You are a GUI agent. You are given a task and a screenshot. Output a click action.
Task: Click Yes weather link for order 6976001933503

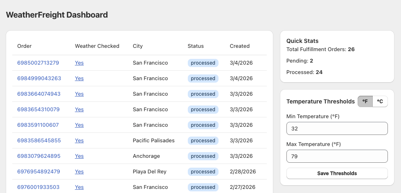click(79, 187)
